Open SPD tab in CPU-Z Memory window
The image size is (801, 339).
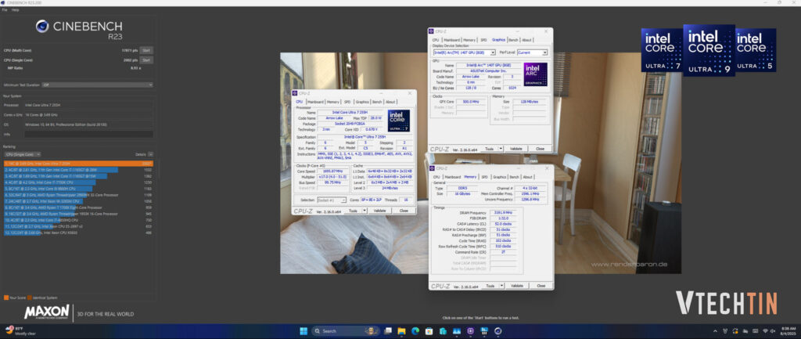click(484, 177)
